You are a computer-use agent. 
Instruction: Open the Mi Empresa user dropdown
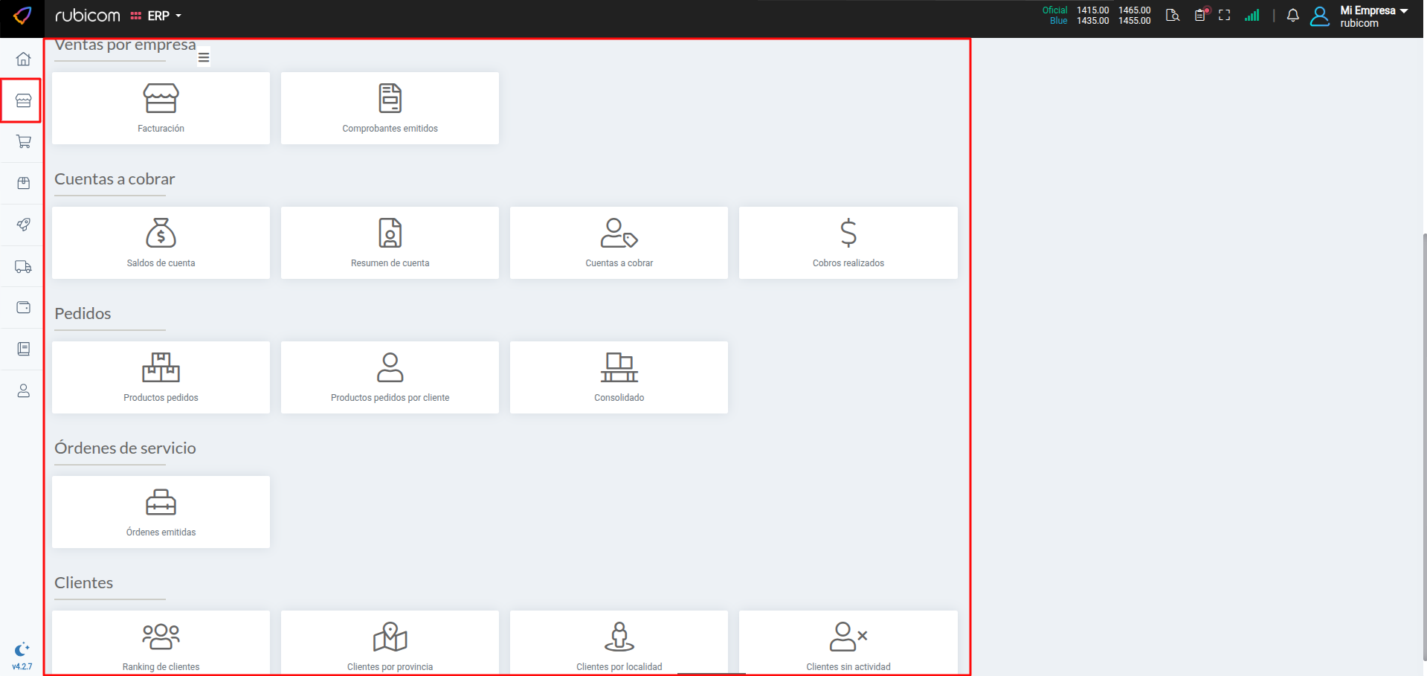coord(1373,16)
